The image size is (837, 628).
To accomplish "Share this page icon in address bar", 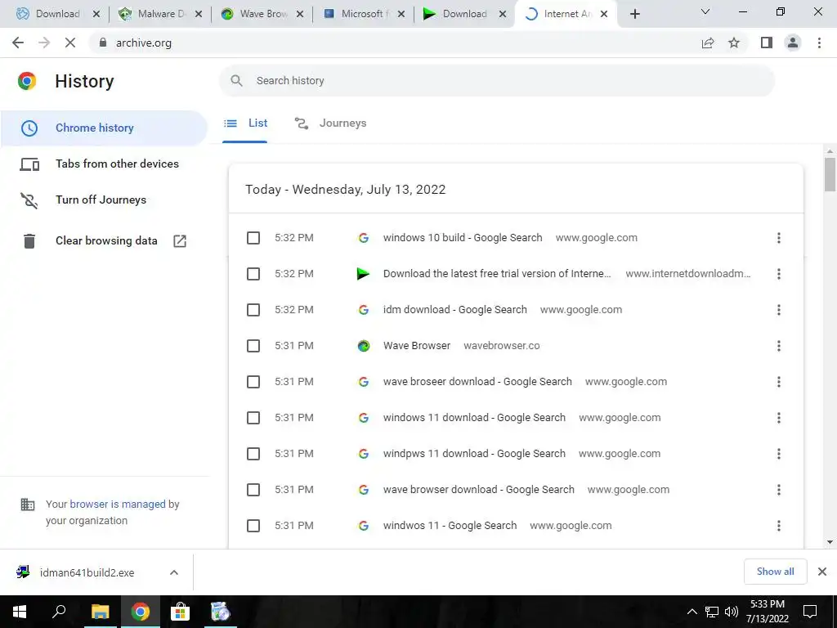I will coord(708,43).
